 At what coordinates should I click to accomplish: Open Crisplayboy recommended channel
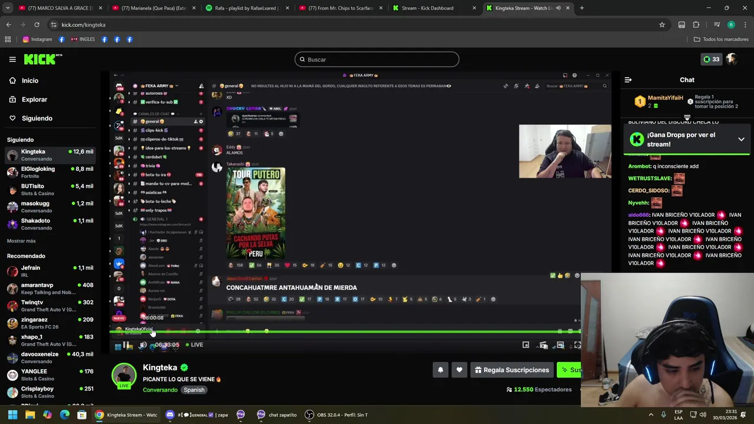pyautogui.click(x=50, y=392)
